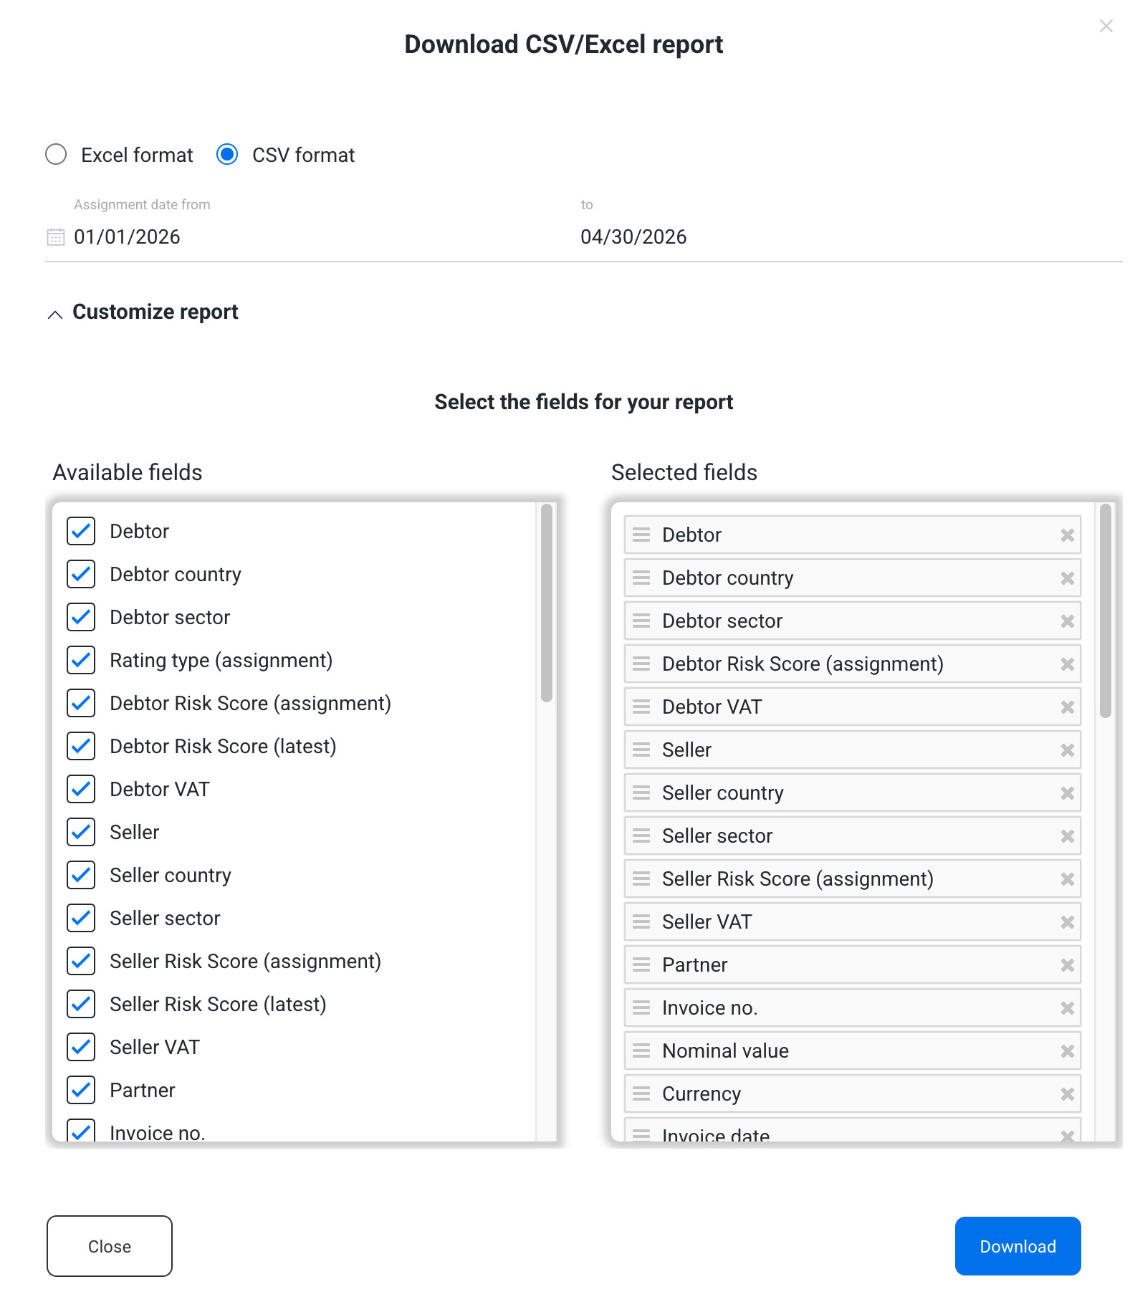Click drag handle icon for Nominal value
Viewport: 1135px width, 1307px height.
click(641, 1050)
